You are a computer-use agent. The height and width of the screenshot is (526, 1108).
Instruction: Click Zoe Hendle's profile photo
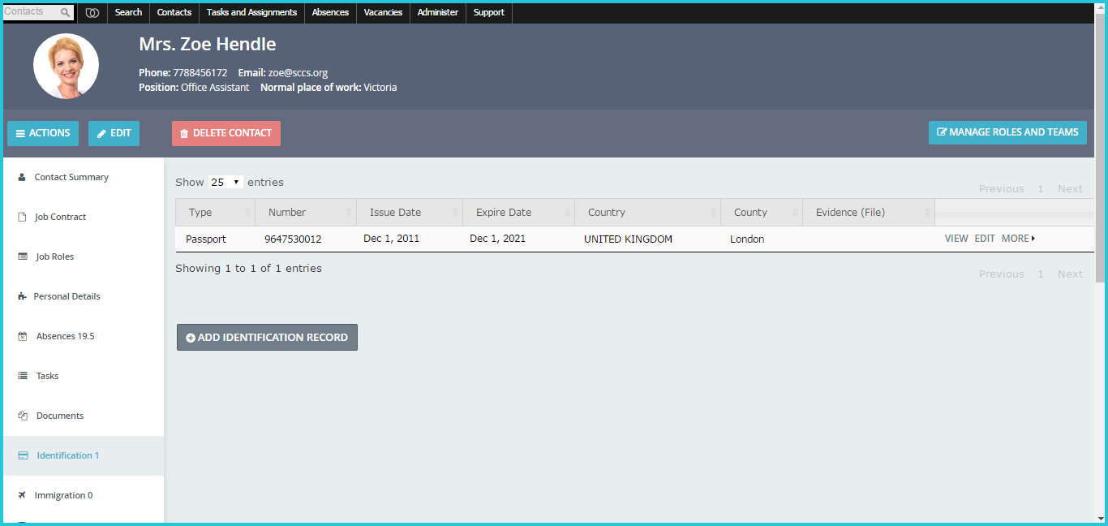[x=66, y=67]
